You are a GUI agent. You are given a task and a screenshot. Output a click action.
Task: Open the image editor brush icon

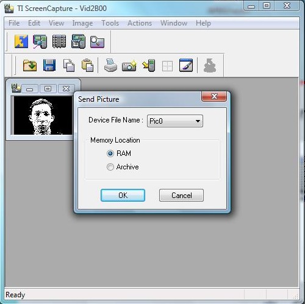pos(186,65)
